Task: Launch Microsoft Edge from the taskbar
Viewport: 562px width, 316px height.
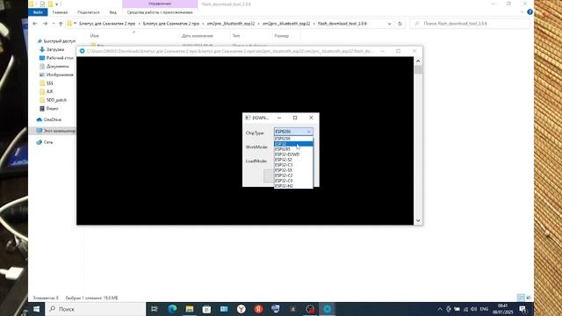Action: click(172, 309)
